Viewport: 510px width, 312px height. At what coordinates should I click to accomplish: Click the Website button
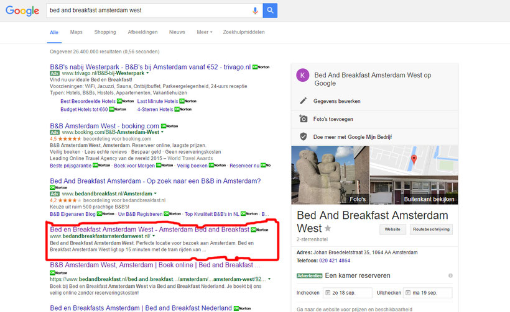click(x=392, y=230)
